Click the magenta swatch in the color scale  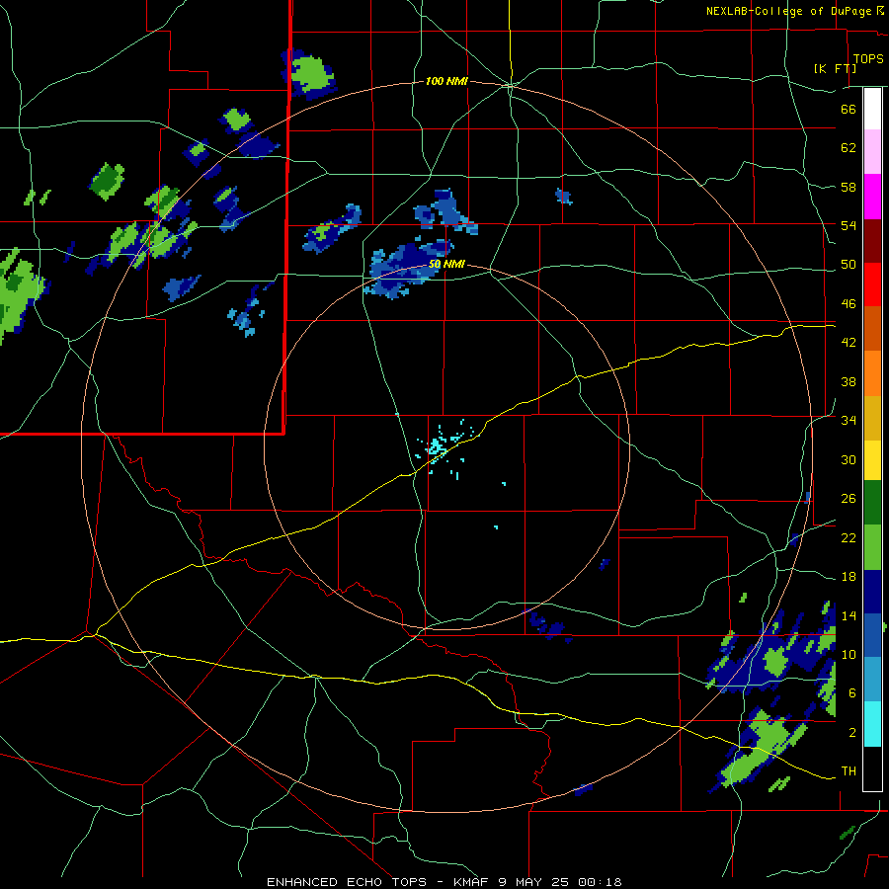tap(872, 197)
